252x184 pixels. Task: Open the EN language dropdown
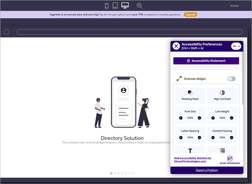[x=236, y=46]
